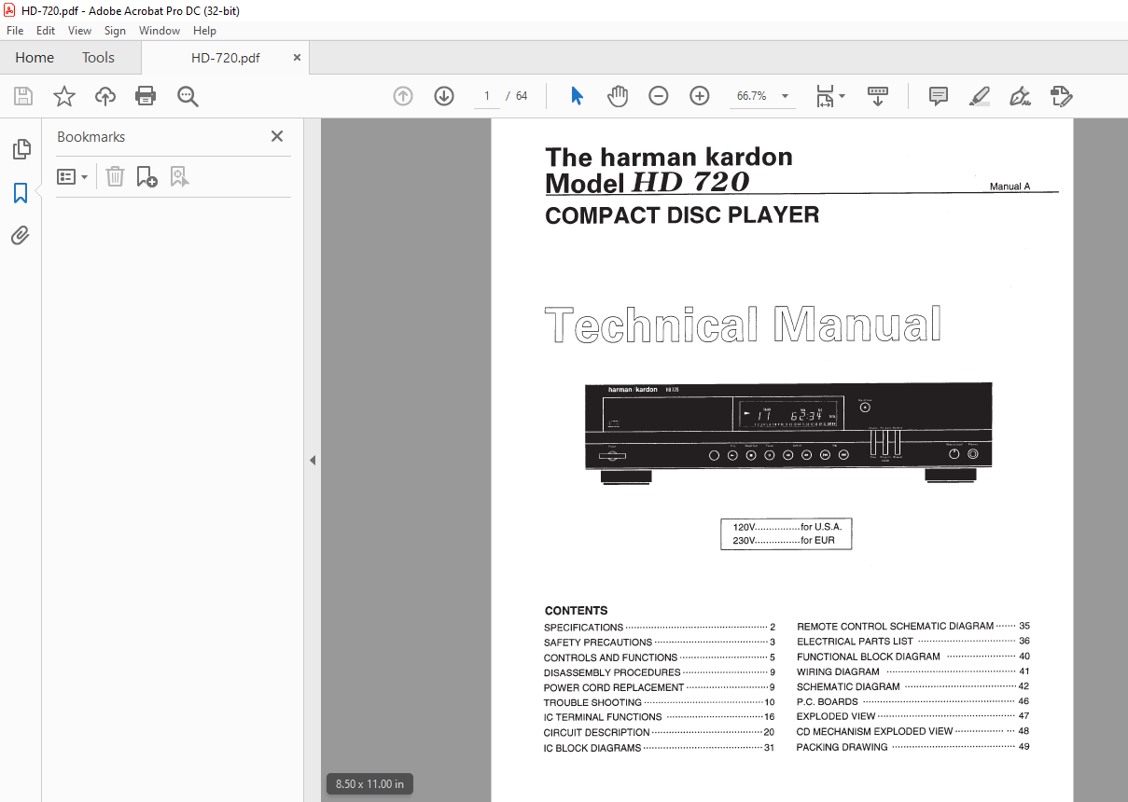This screenshot has width=1128, height=802.
Task: Collapse the navigation pane arrow
Action: 313,460
